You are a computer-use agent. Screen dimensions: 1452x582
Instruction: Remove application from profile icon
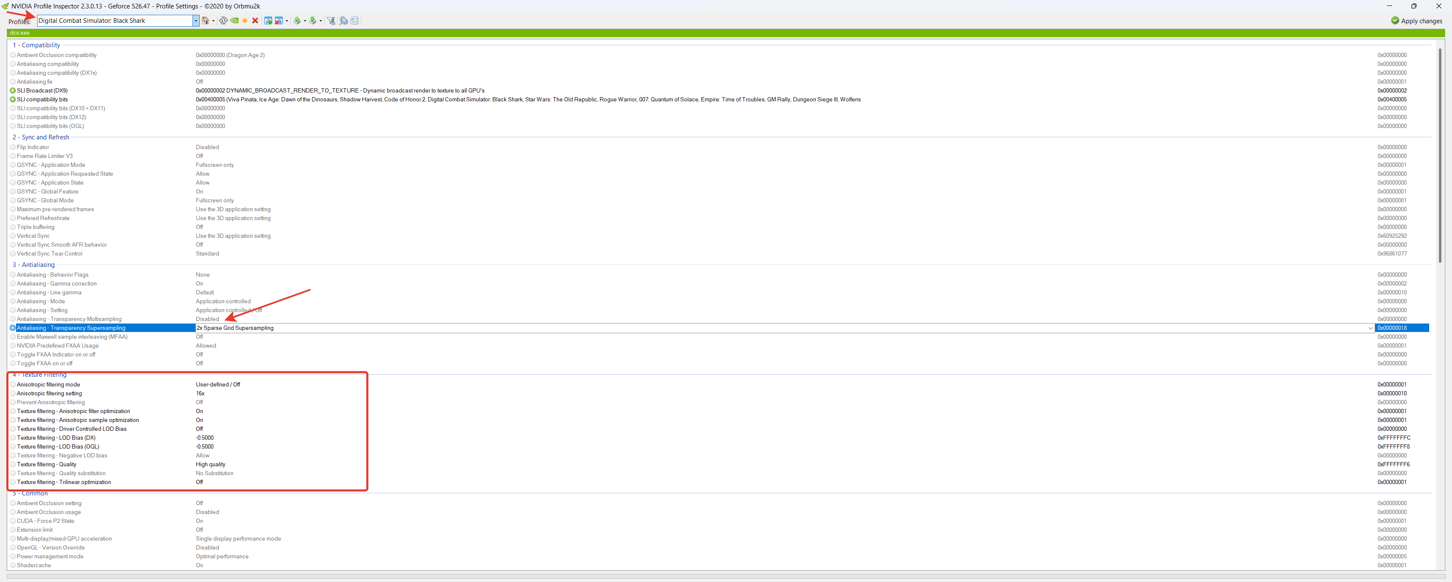278,21
